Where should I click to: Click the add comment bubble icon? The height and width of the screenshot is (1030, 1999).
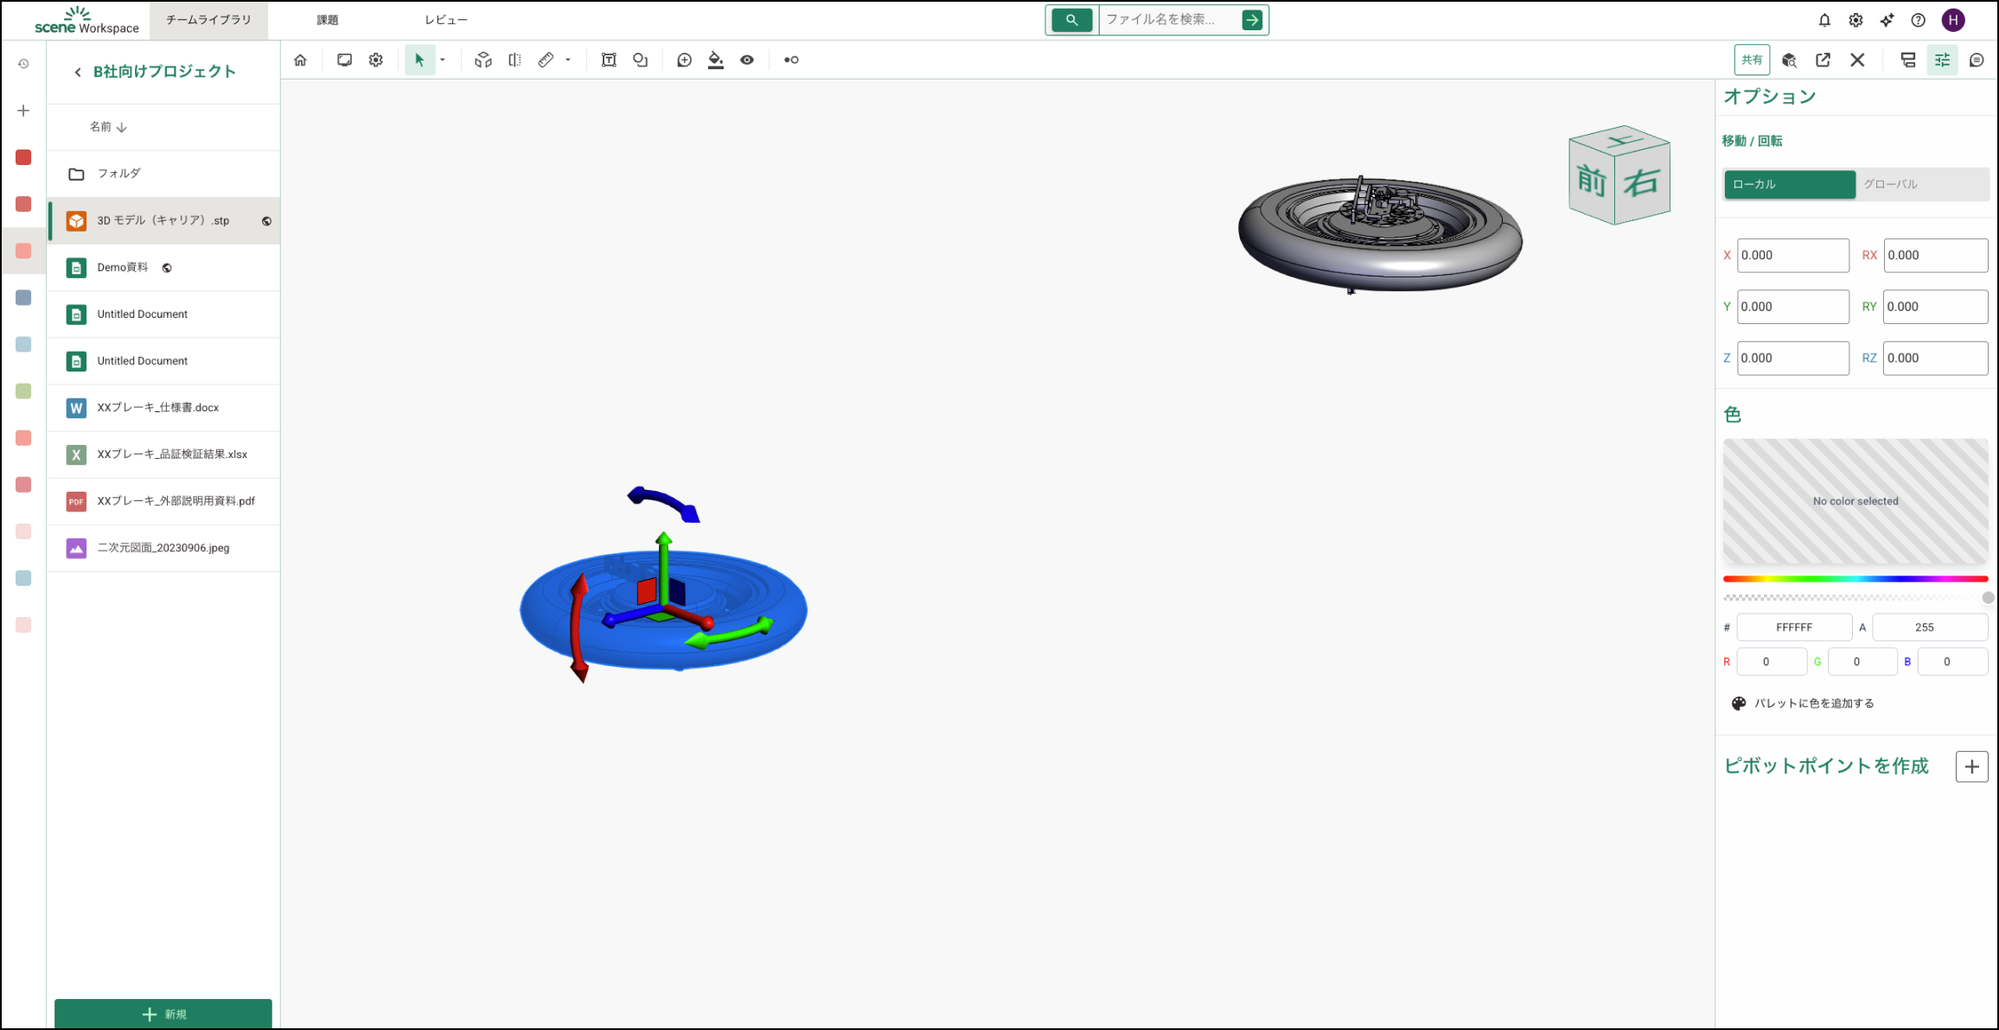684,60
